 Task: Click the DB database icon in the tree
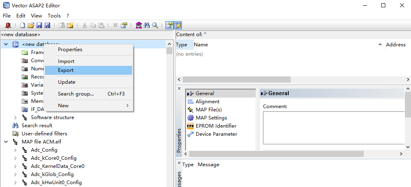(15, 44)
